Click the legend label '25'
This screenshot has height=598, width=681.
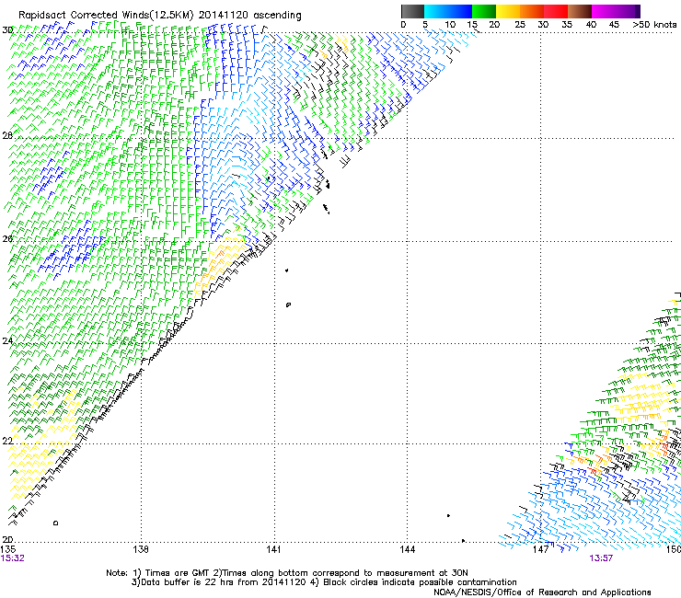(x=520, y=25)
